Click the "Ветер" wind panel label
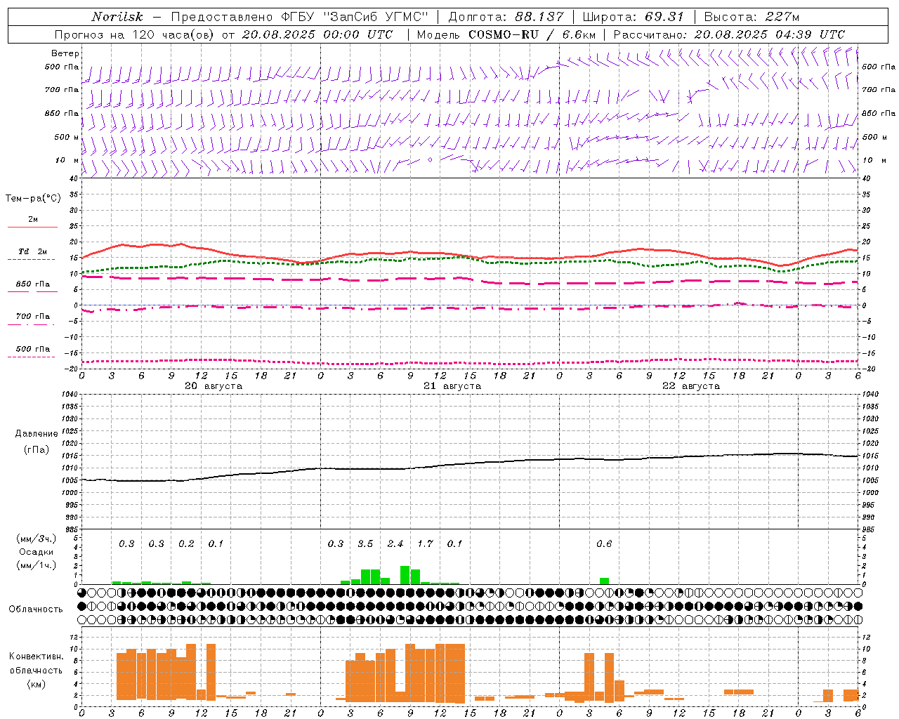The height and width of the screenshot is (719, 899). [65, 53]
